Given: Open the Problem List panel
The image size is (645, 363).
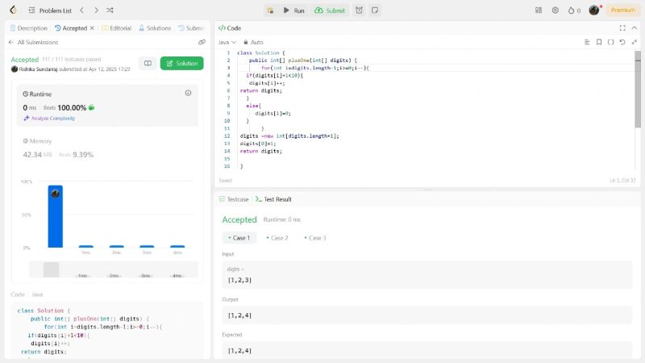Looking at the screenshot, I should [48, 10].
